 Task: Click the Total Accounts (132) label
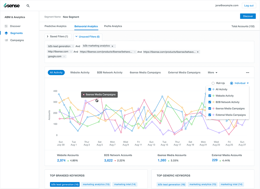click(x=243, y=26)
